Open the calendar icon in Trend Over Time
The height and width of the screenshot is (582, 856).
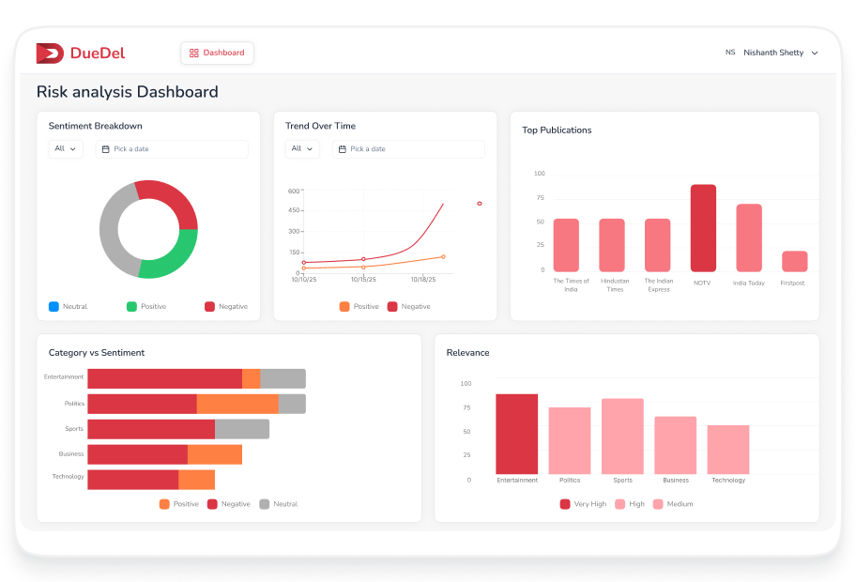tap(344, 149)
